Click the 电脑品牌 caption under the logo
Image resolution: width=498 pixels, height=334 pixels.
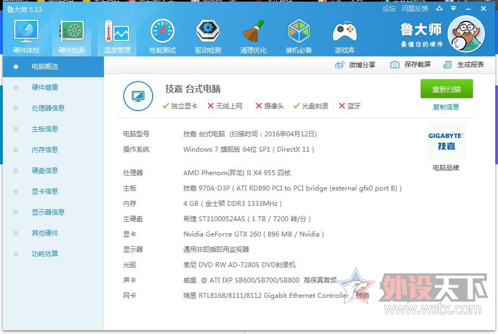446,168
